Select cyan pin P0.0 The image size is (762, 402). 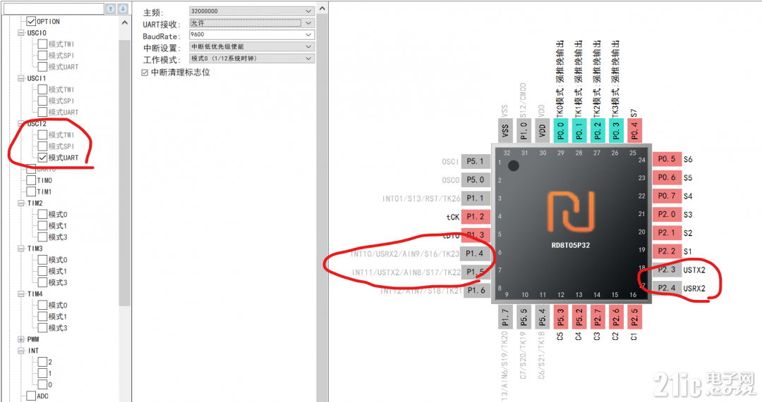(560, 130)
